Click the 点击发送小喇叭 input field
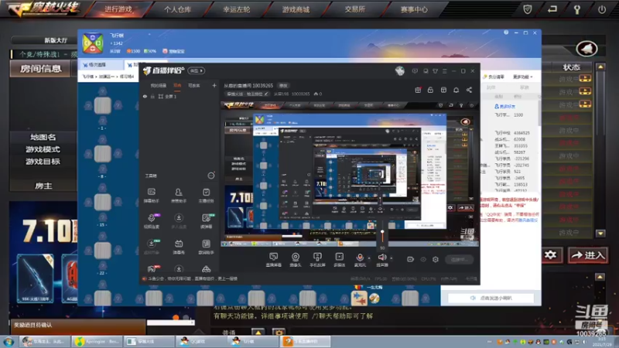 pyautogui.click(x=491, y=299)
